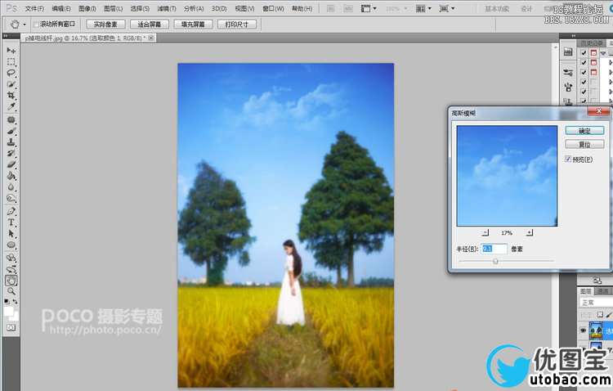
Task: Select the Zoom magnifier tool
Action: tap(11, 291)
